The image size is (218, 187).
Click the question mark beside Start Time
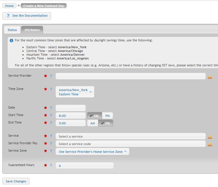coord(51,115)
